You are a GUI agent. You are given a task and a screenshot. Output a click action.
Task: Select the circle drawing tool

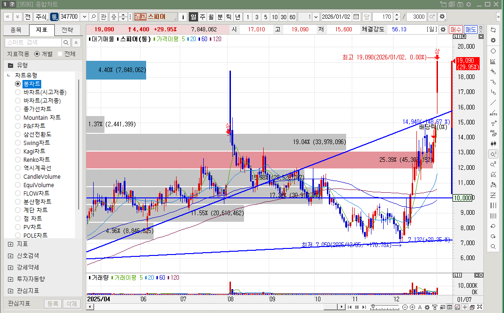pyautogui.click(x=493, y=51)
